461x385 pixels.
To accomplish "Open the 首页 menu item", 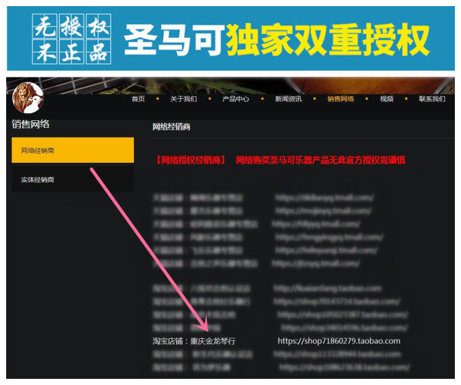I will 138,99.
